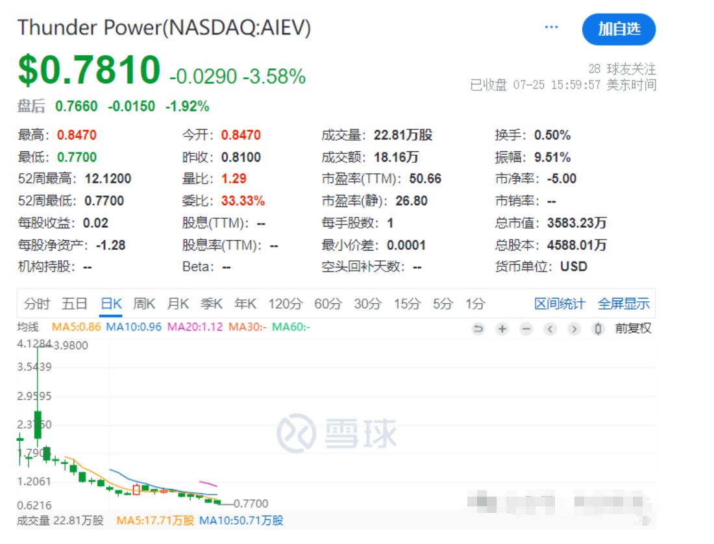The width and height of the screenshot is (714, 544).
Task: Click the 市盈率(TTM) value 50.66
Action: (425, 179)
